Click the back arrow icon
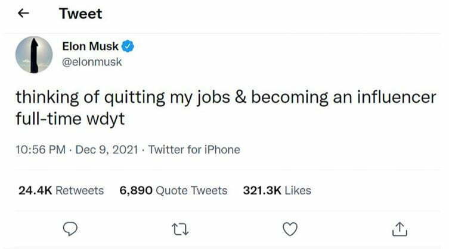Image resolution: width=449 pixels, height=249 pixels. point(24,14)
